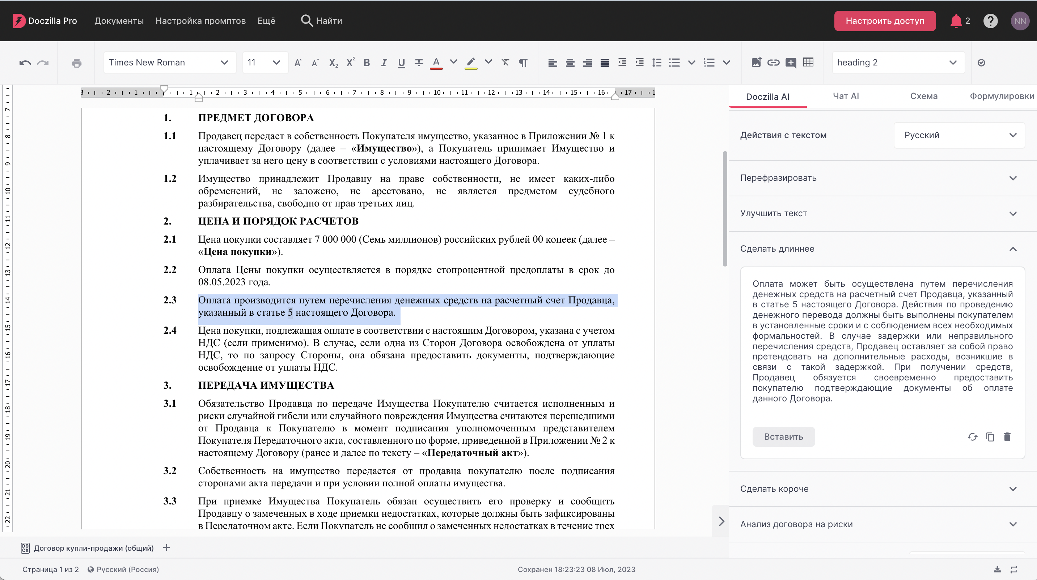This screenshot has height=580, width=1037.
Task: Click the download icon in status bar
Action: [997, 569]
